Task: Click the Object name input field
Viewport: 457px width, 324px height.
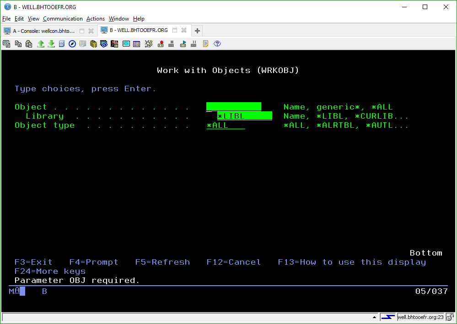Action: [x=233, y=106]
